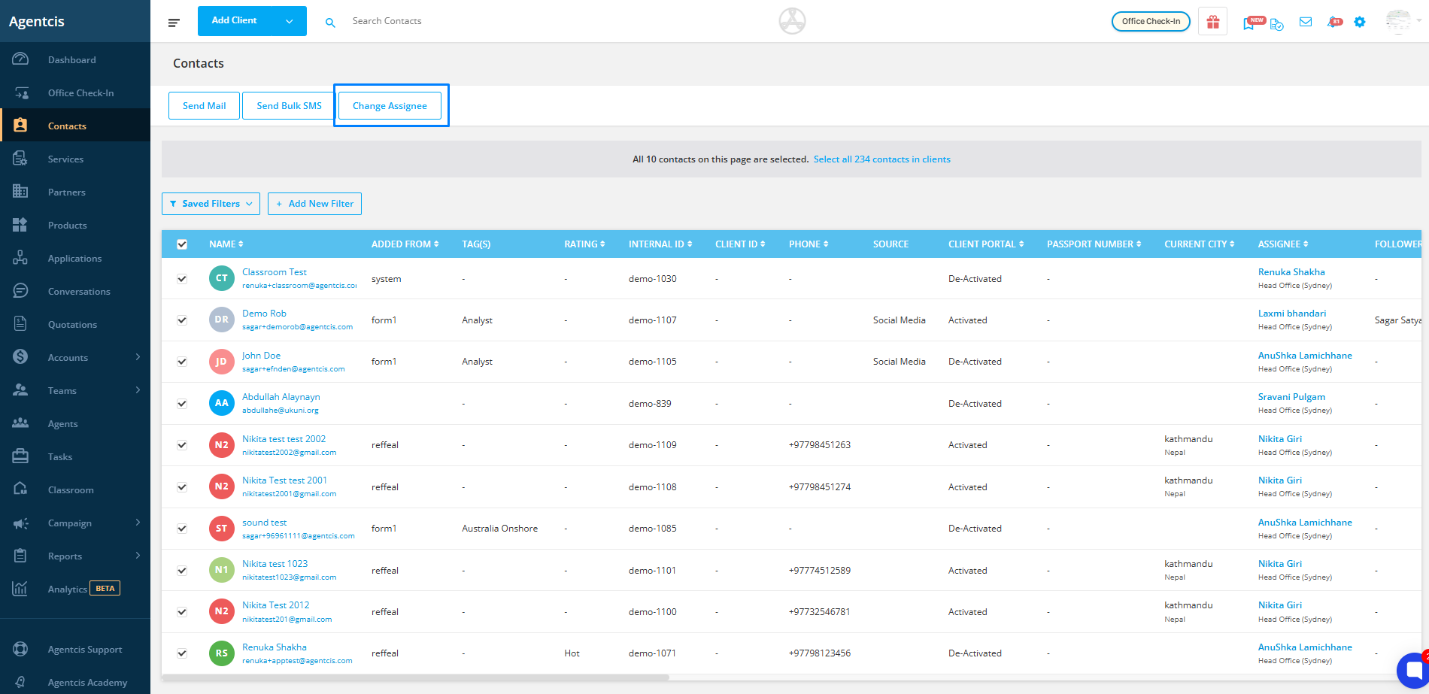Select all 234 contacts in clients link

click(x=881, y=159)
